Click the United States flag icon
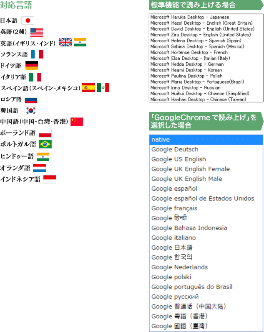Screen dimensions: 264x332 tap(37, 32)
